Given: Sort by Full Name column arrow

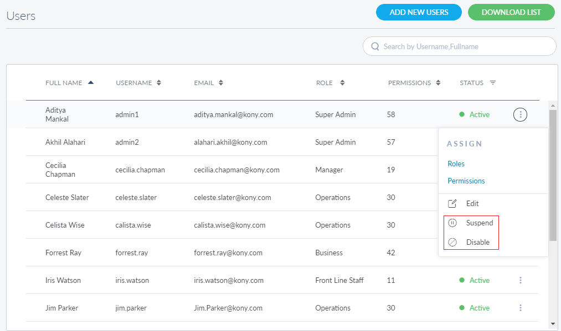Looking at the screenshot, I should (91, 83).
